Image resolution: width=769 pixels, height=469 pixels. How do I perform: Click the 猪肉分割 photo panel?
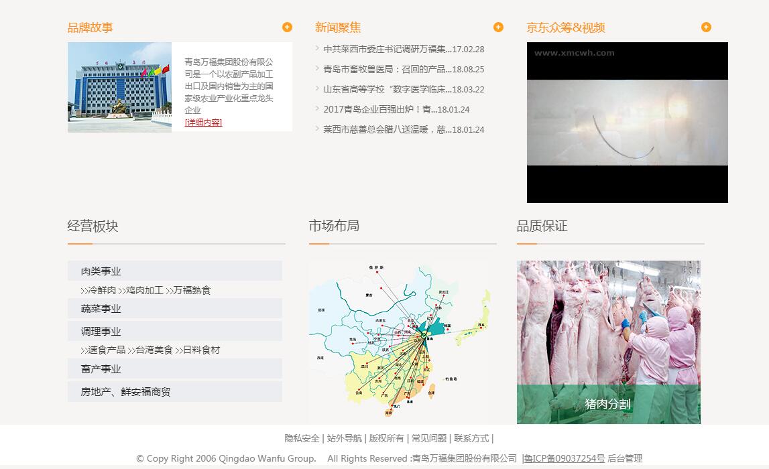coord(609,342)
